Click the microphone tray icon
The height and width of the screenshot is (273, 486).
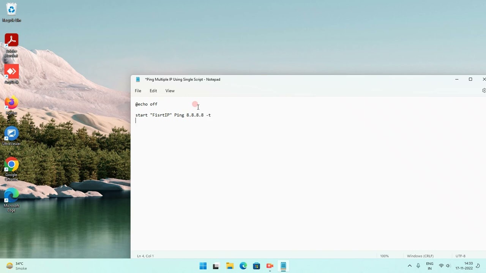click(418, 266)
